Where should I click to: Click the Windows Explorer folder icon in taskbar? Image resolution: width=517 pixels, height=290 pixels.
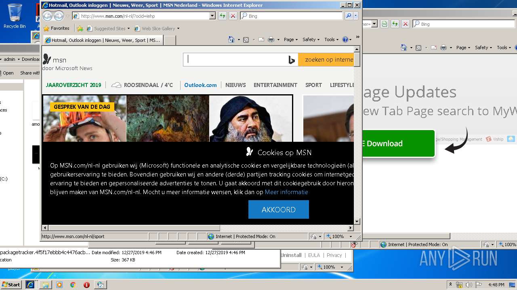tap(46, 285)
